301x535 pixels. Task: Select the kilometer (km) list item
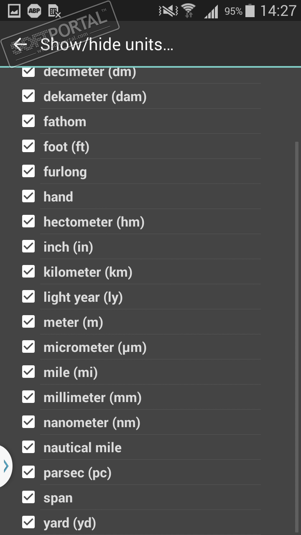click(88, 272)
